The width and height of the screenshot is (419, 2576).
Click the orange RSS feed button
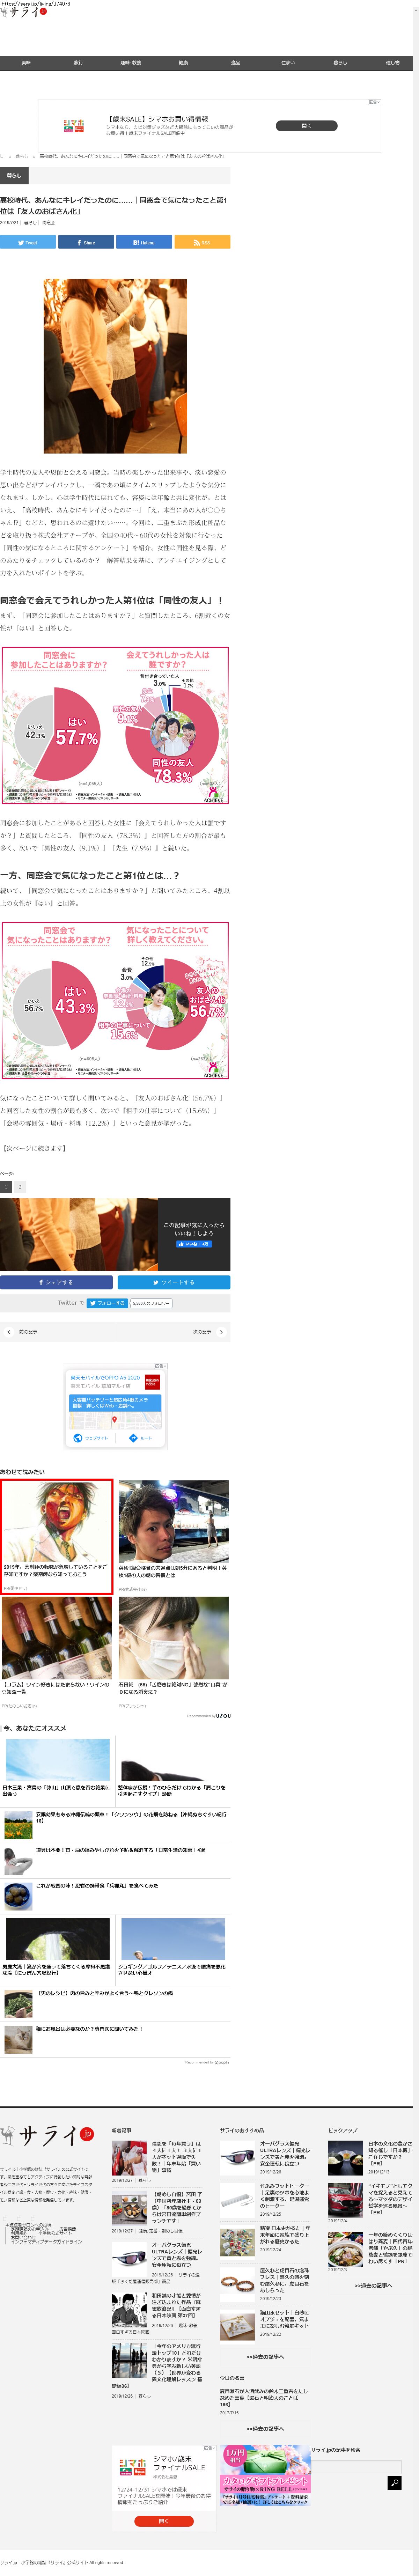point(202,242)
